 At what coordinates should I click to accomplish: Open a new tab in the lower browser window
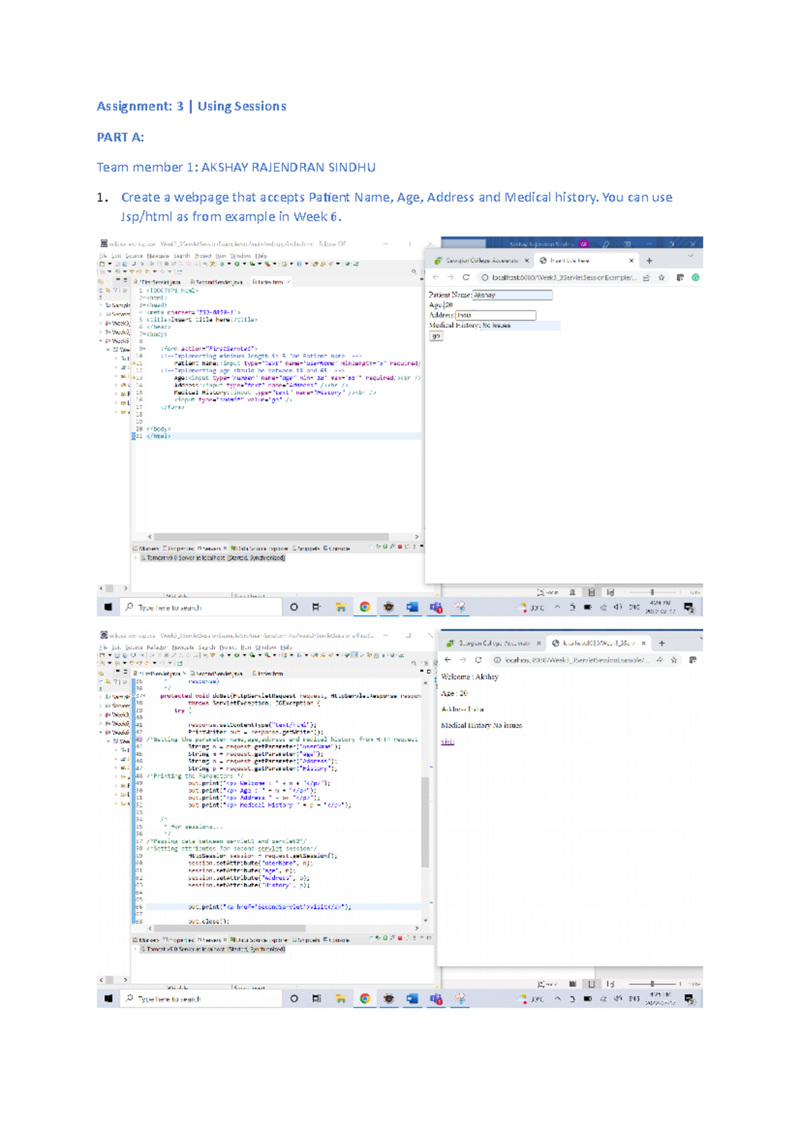pos(661,643)
